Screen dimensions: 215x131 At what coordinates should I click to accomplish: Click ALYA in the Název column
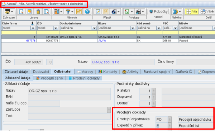102,41
